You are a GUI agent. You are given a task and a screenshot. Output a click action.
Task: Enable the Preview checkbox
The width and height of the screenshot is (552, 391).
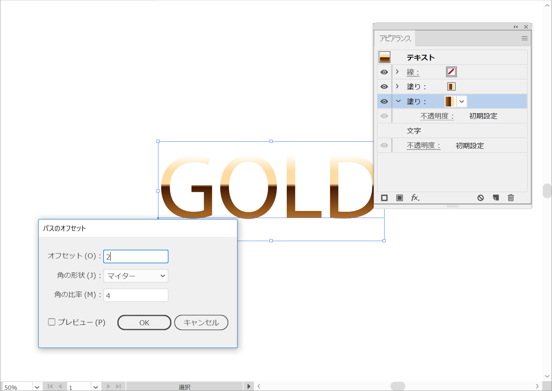[x=52, y=322]
